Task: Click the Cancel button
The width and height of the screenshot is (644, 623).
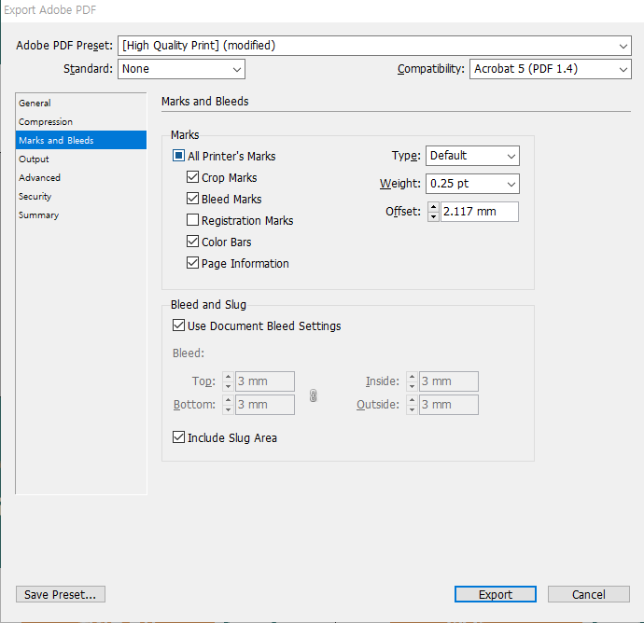Action: [x=589, y=594]
